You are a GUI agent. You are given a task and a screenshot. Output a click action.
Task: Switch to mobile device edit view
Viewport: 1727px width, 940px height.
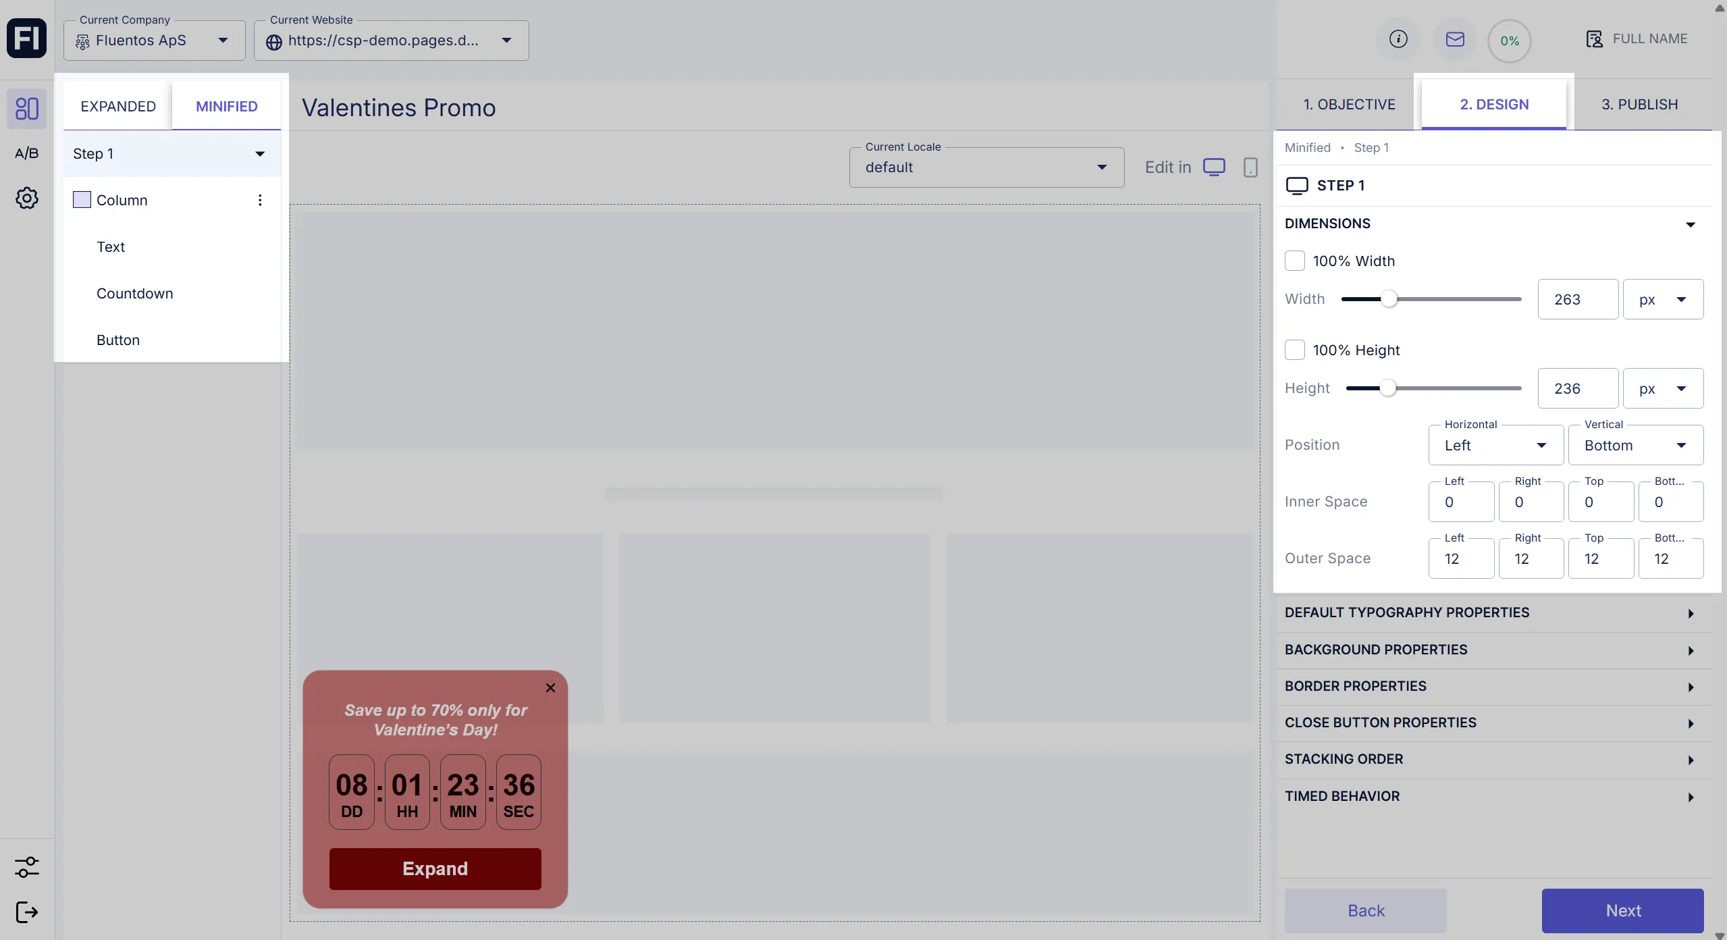pyautogui.click(x=1250, y=167)
